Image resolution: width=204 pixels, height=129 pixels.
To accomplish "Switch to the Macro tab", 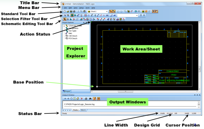I will click(x=83, y=110).
